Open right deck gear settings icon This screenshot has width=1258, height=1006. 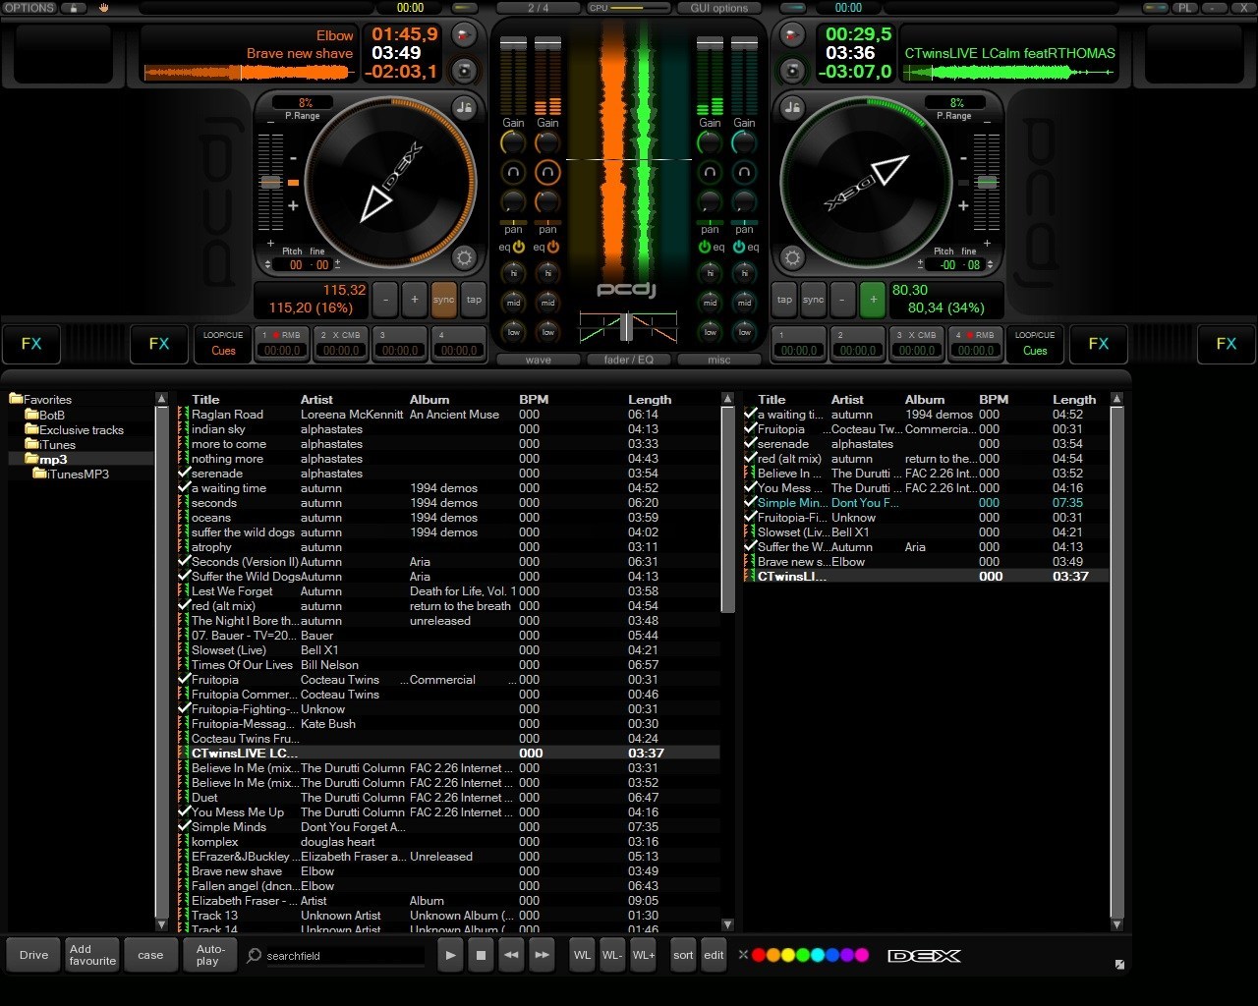pos(792,258)
